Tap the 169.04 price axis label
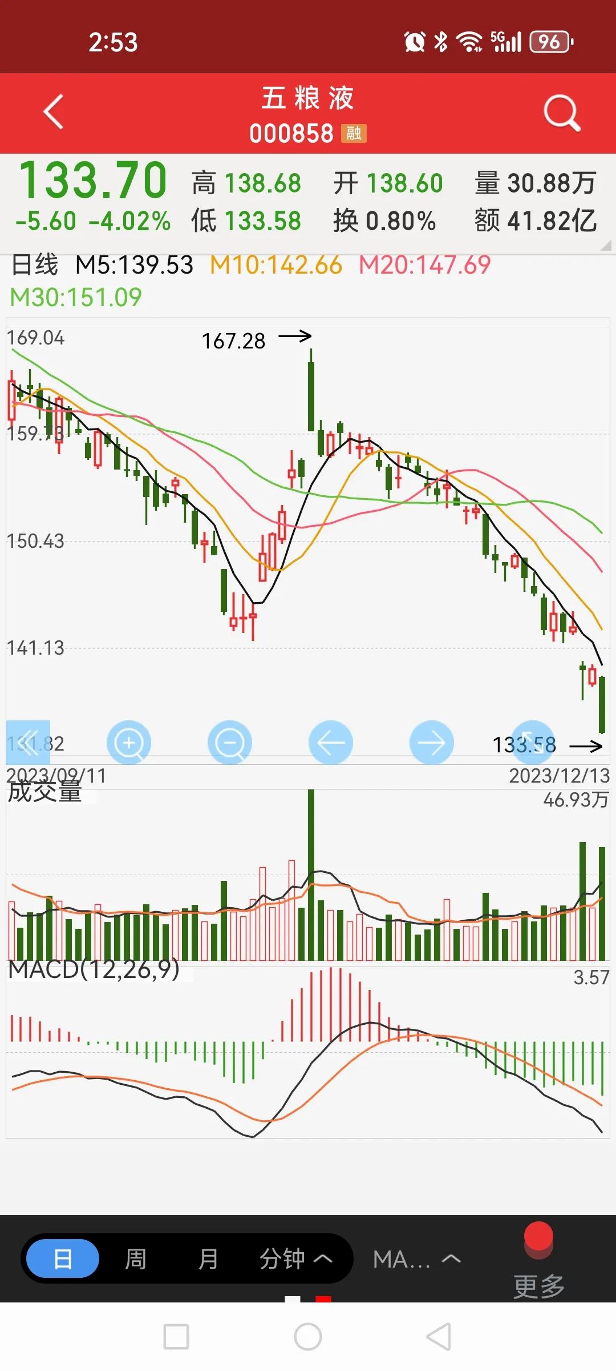The height and width of the screenshot is (1371, 616). point(35,338)
